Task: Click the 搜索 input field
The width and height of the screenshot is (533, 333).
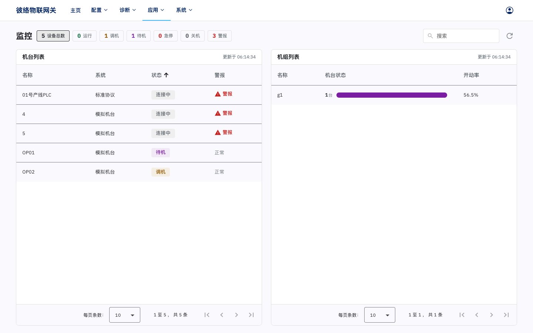Action: pos(461,36)
